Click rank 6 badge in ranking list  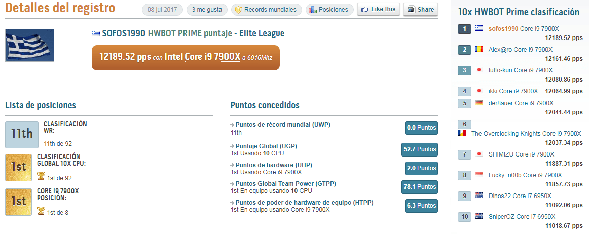point(465,124)
